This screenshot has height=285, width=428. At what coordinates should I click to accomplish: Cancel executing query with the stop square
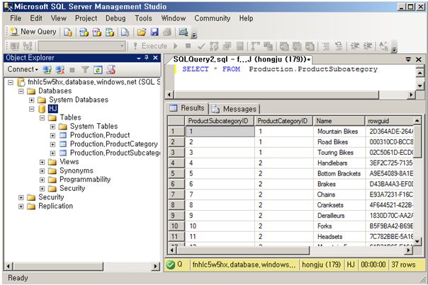(188, 46)
